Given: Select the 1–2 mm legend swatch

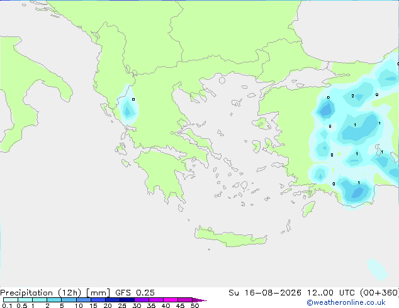Looking at the screenshot, I should 40,300.
